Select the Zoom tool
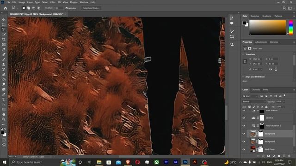This screenshot has height=166, width=296. tap(4, 119)
